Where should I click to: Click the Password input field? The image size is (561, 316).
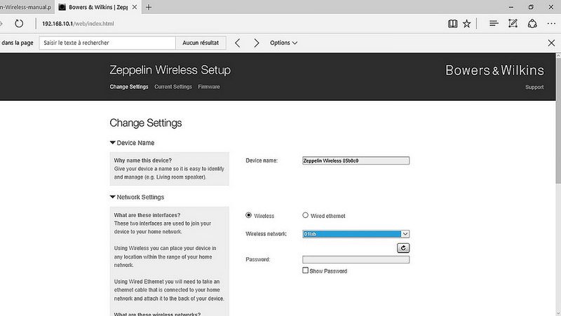356,259
